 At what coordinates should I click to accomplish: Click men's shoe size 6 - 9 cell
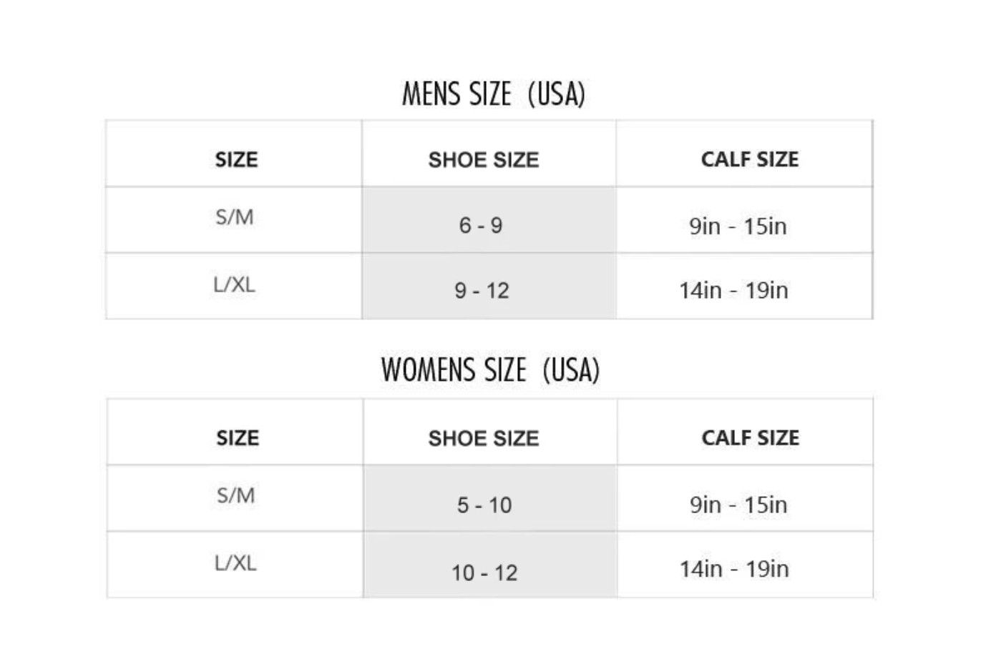pyautogui.click(x=481, y=226)
